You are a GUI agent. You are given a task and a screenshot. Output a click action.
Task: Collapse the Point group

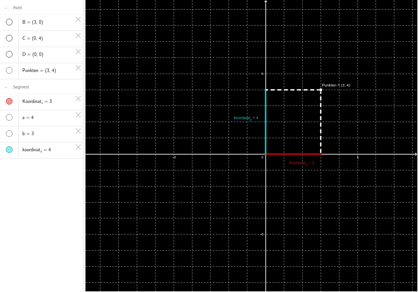pos(6,8)
